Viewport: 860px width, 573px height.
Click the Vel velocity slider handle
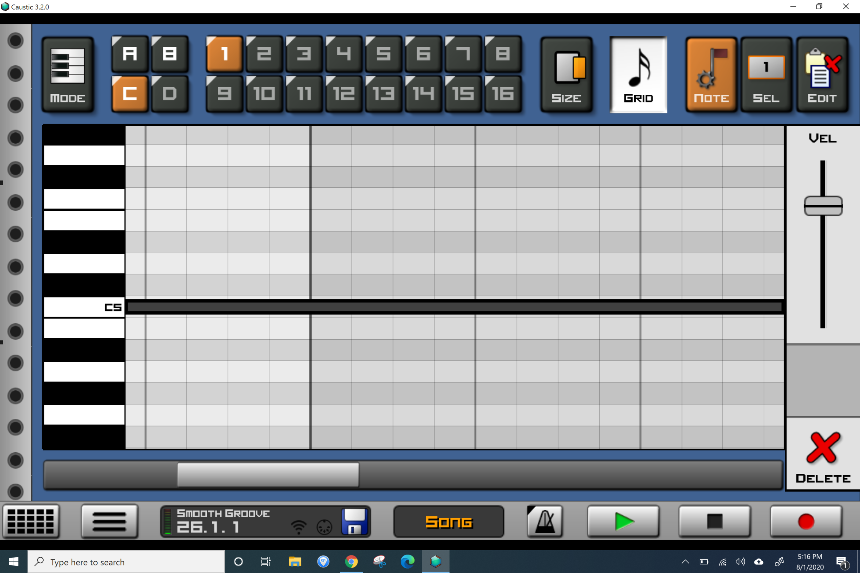[x=823, y=206]
